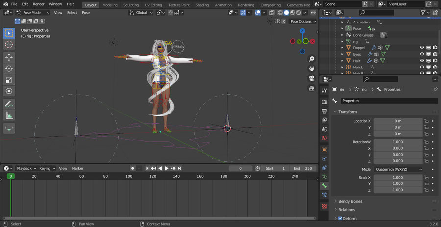Select the Rotate tool
This screenshot has width=441, height=227.
(x=9, y=69)
